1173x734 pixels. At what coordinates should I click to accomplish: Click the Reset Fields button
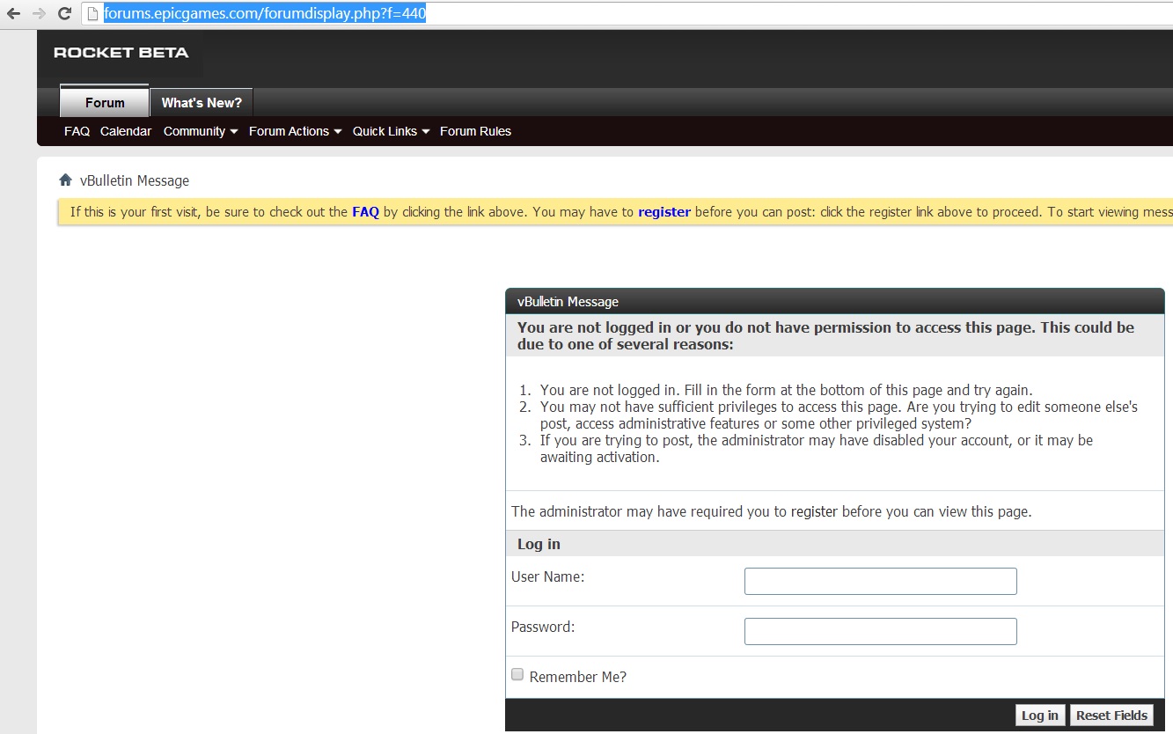(x=1111, y=716)
